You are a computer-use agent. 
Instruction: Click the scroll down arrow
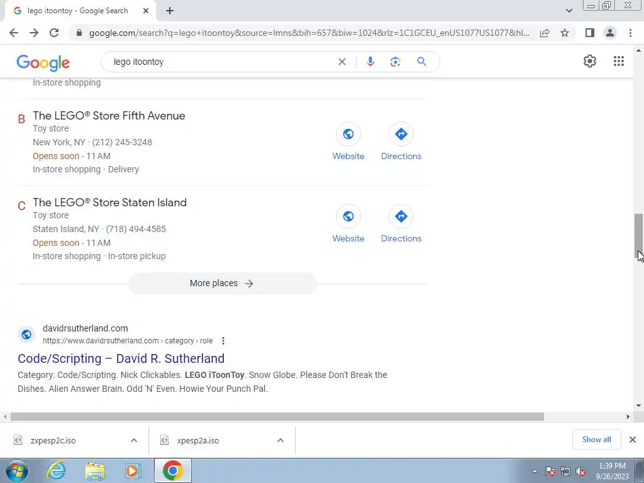pyautogui.click(x=638, y=406)
